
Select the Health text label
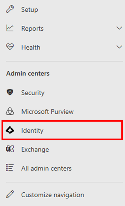coord(31,47)
